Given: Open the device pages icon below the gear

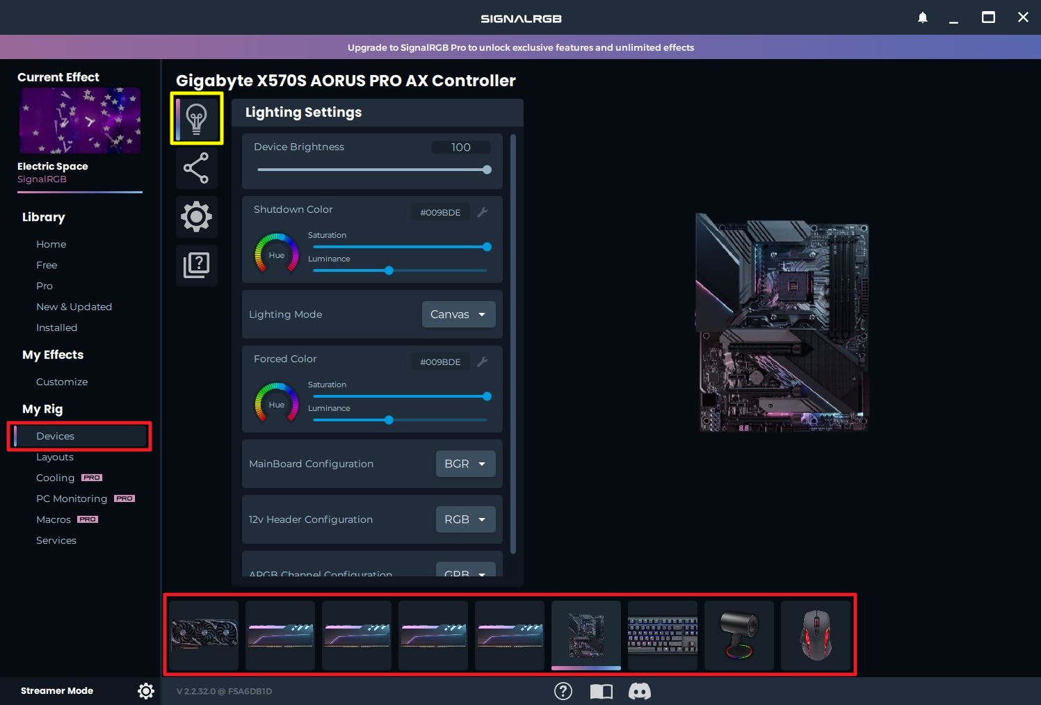Looking at the screenshot, I should pos(197,265).
